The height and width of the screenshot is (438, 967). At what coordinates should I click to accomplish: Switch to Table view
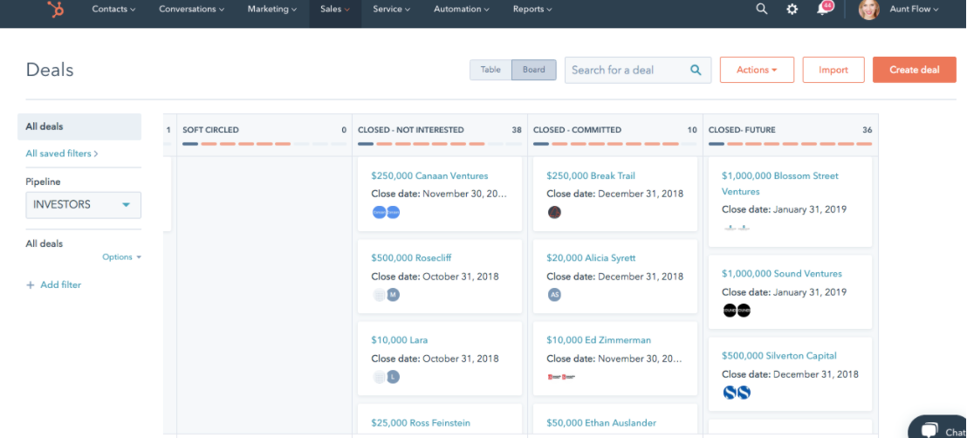click(490, 70)
